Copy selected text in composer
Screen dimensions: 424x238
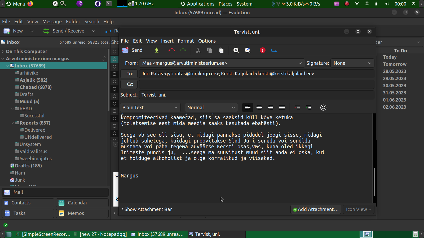click(x=210, y=50)
